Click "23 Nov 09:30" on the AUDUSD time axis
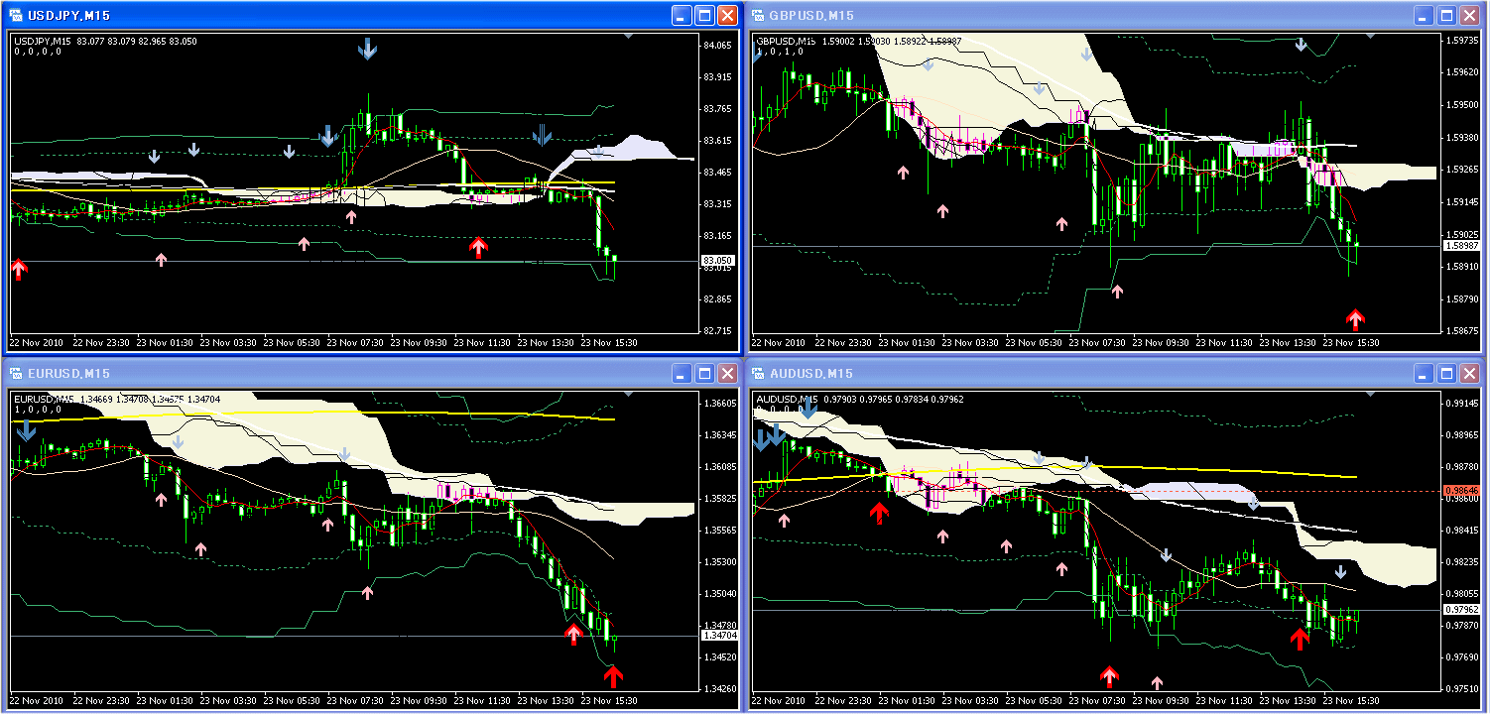This screenshot has width=1490, height=714. pos(1161,701)
